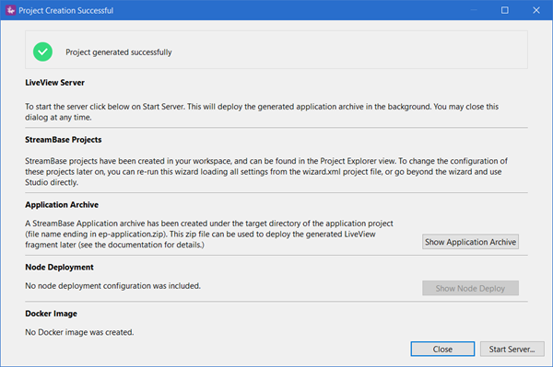Select the 'Project generated successfully' message text
The height and width of the screenshot is (367, 553).
point(119,52)
